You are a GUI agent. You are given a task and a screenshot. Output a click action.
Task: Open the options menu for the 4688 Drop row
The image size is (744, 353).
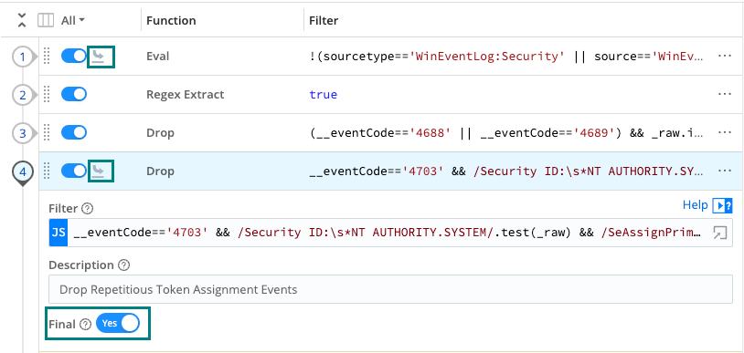tap(724, 132)
